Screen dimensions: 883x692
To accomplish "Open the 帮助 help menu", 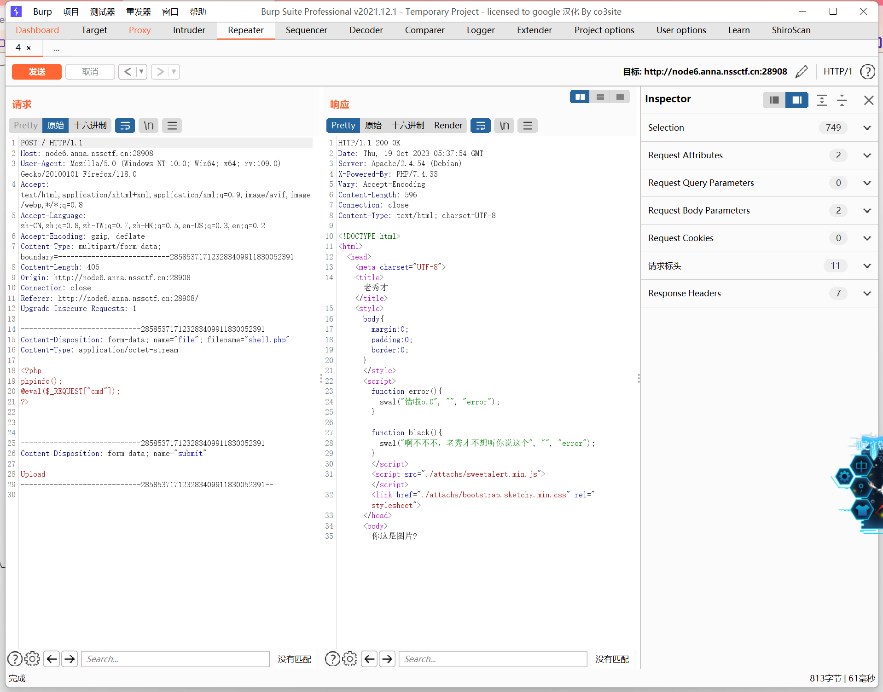I will click(198, 12).
